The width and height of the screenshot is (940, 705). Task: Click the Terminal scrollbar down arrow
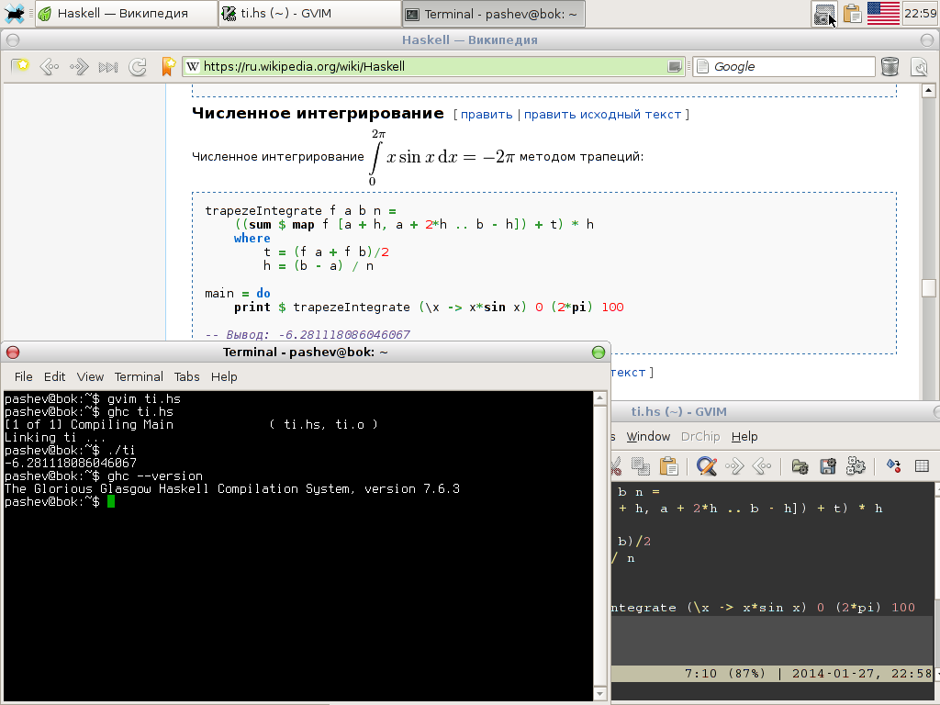click(600, 694)
